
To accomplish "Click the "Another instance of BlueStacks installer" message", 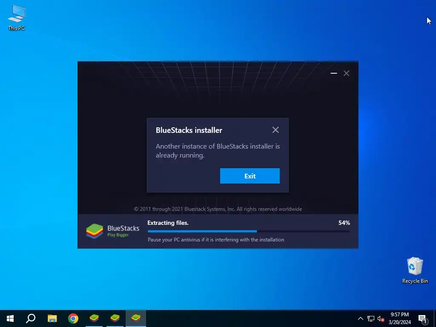I will (218, 151).
